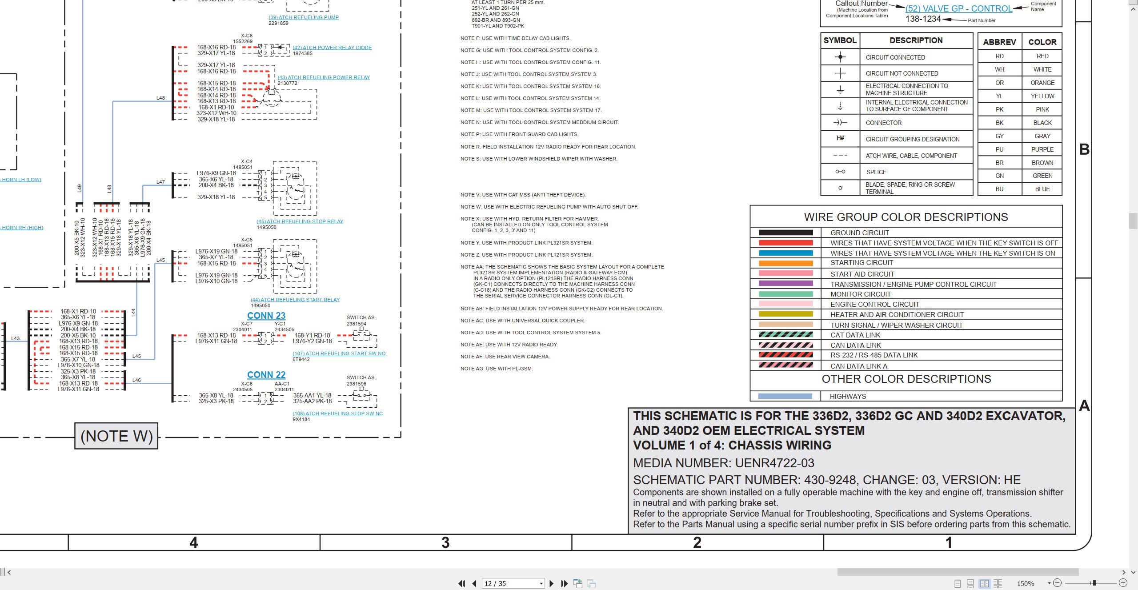The width and height of the screenshot is (1138, 590).
Task: Switch to single page view
Action: tap(958, 583)
